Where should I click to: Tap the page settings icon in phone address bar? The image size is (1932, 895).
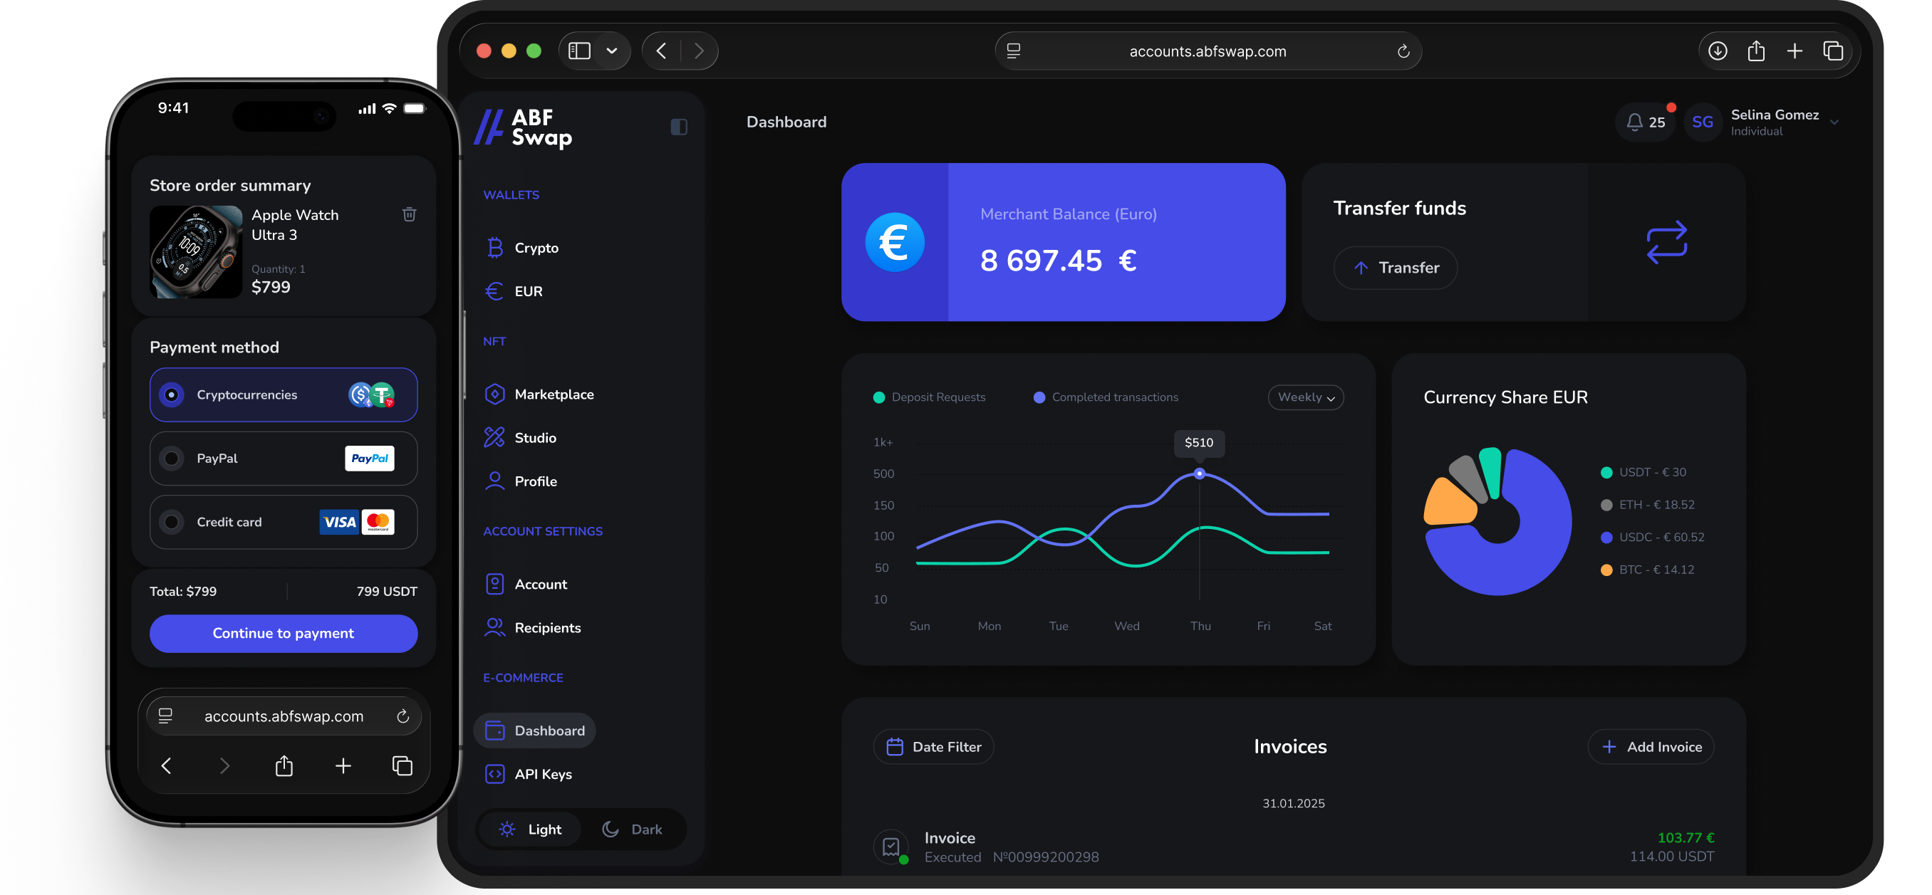pos(165,716)
